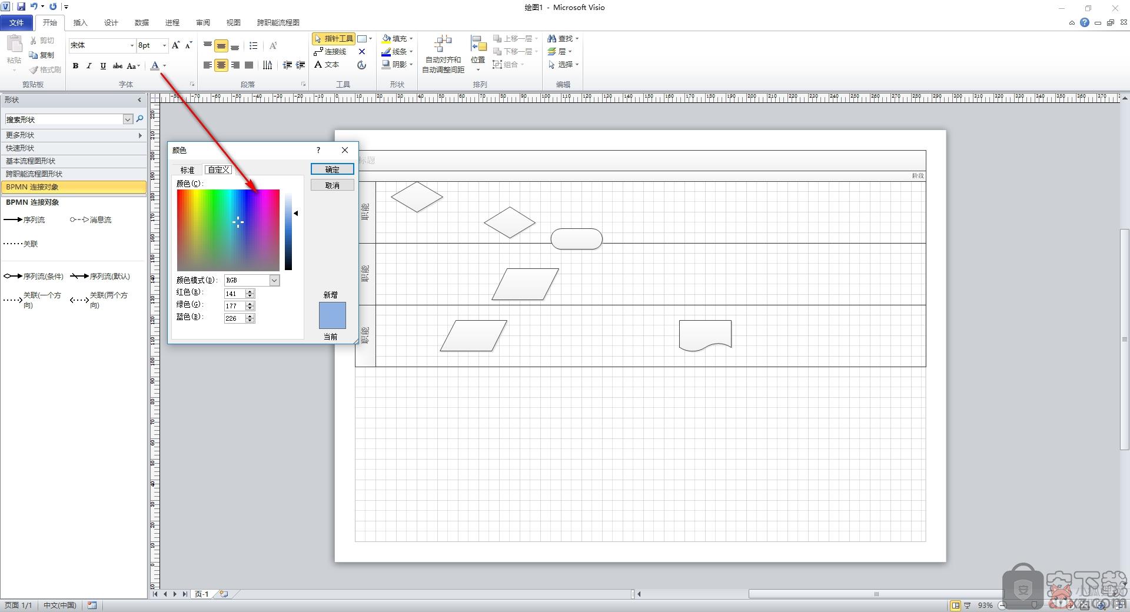Align text right

235,65
